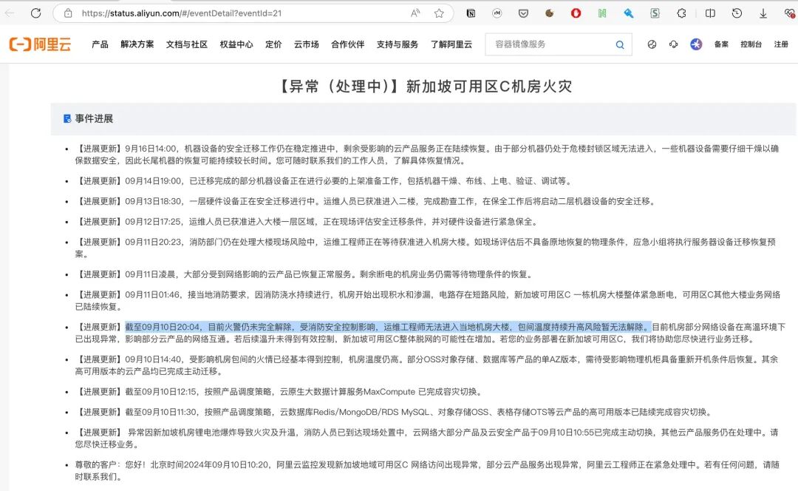
Task: Click the search magnifier icon on Aliyun
Action: pos(620,45)
